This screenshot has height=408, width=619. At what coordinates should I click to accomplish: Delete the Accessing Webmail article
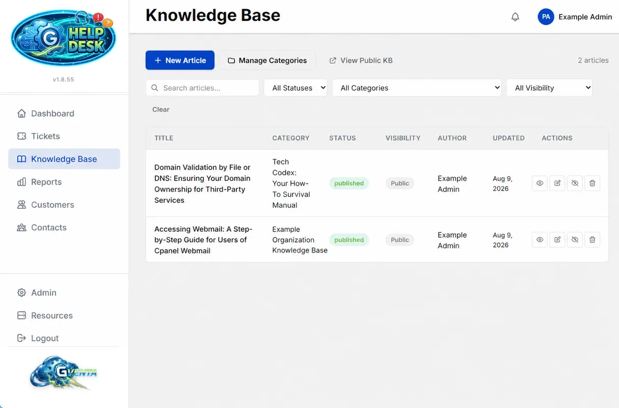(x=592, y=240)
